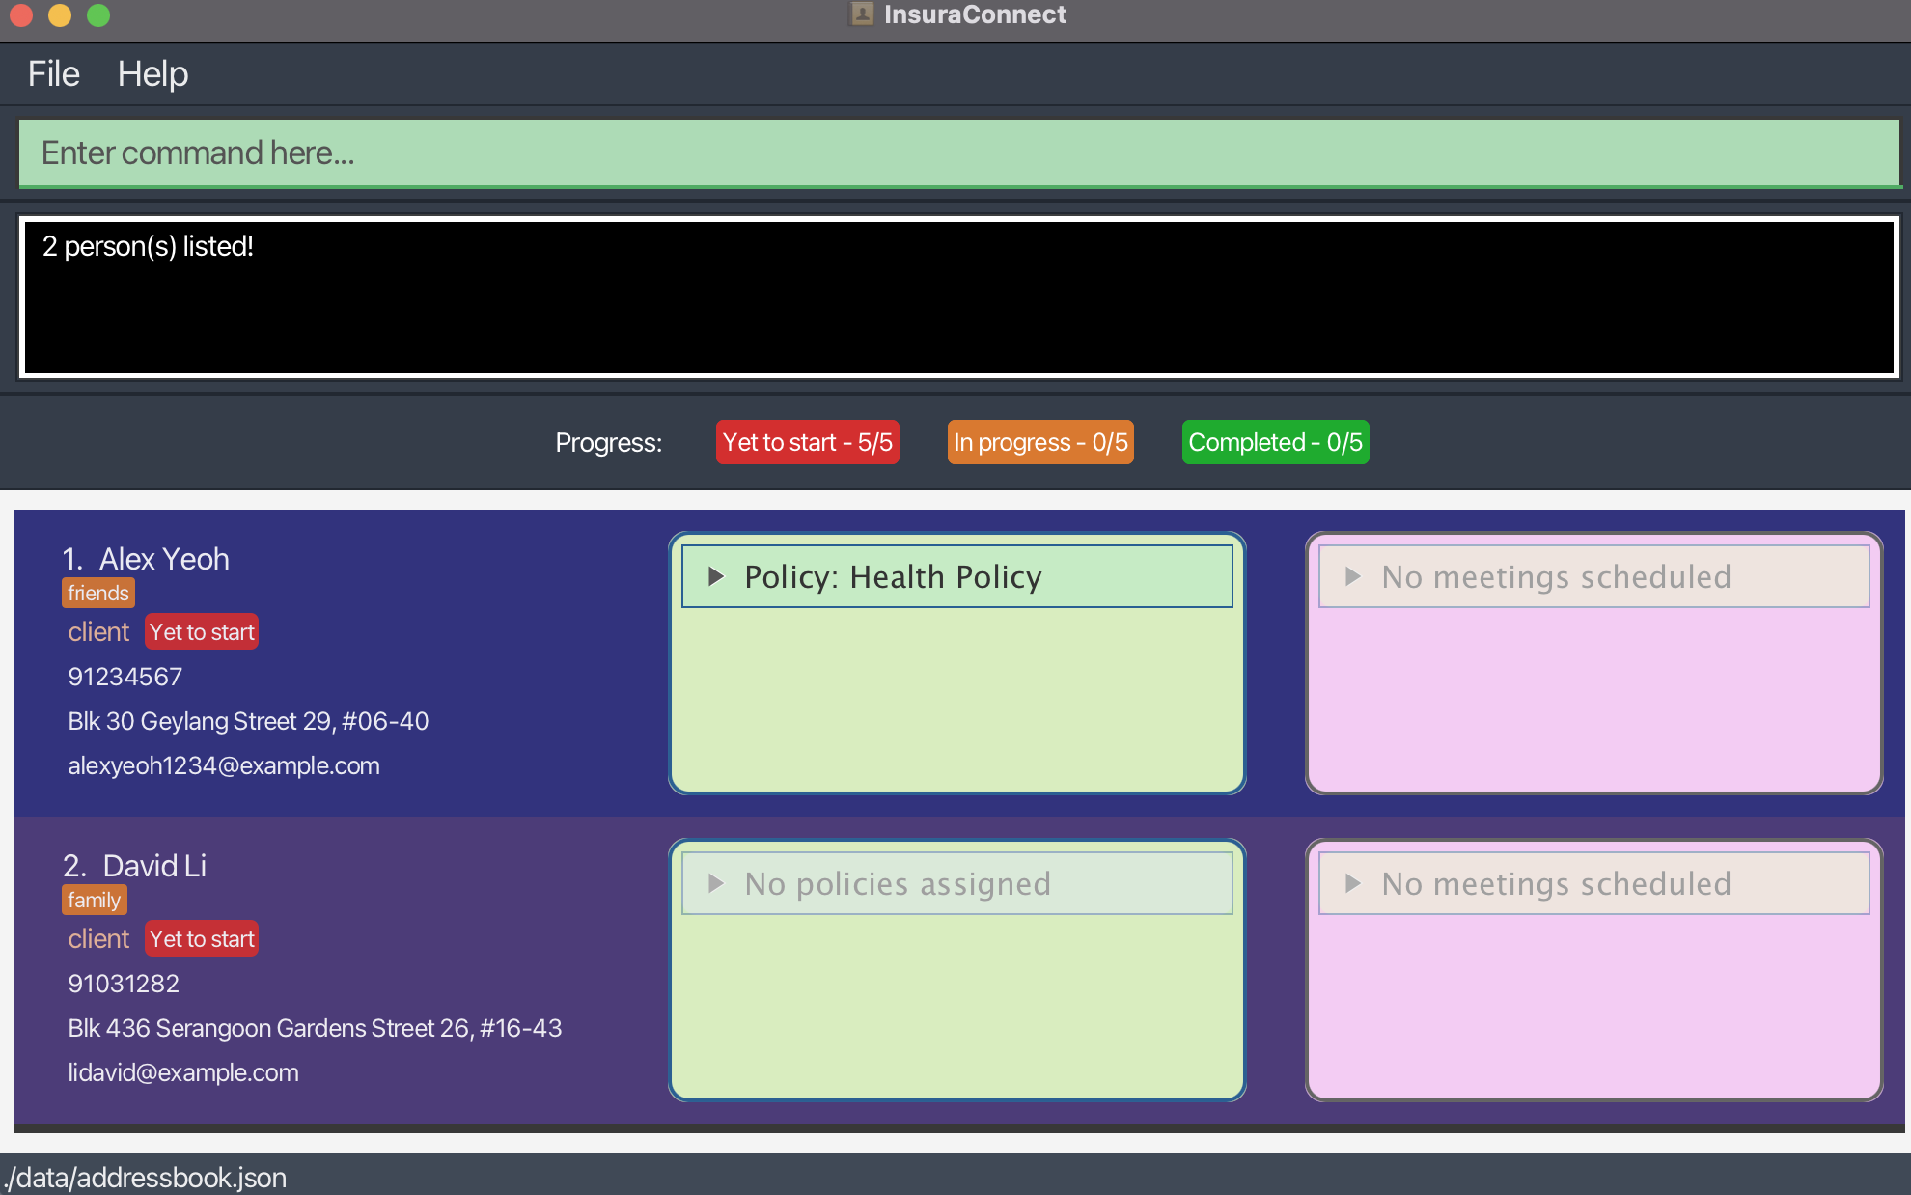Select the David Li name
Viewport: 1911px width, 1195px height.
pos(154,866)
